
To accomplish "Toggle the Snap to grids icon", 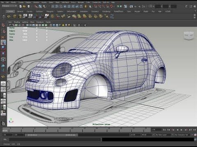I will (x=96, y=6).
